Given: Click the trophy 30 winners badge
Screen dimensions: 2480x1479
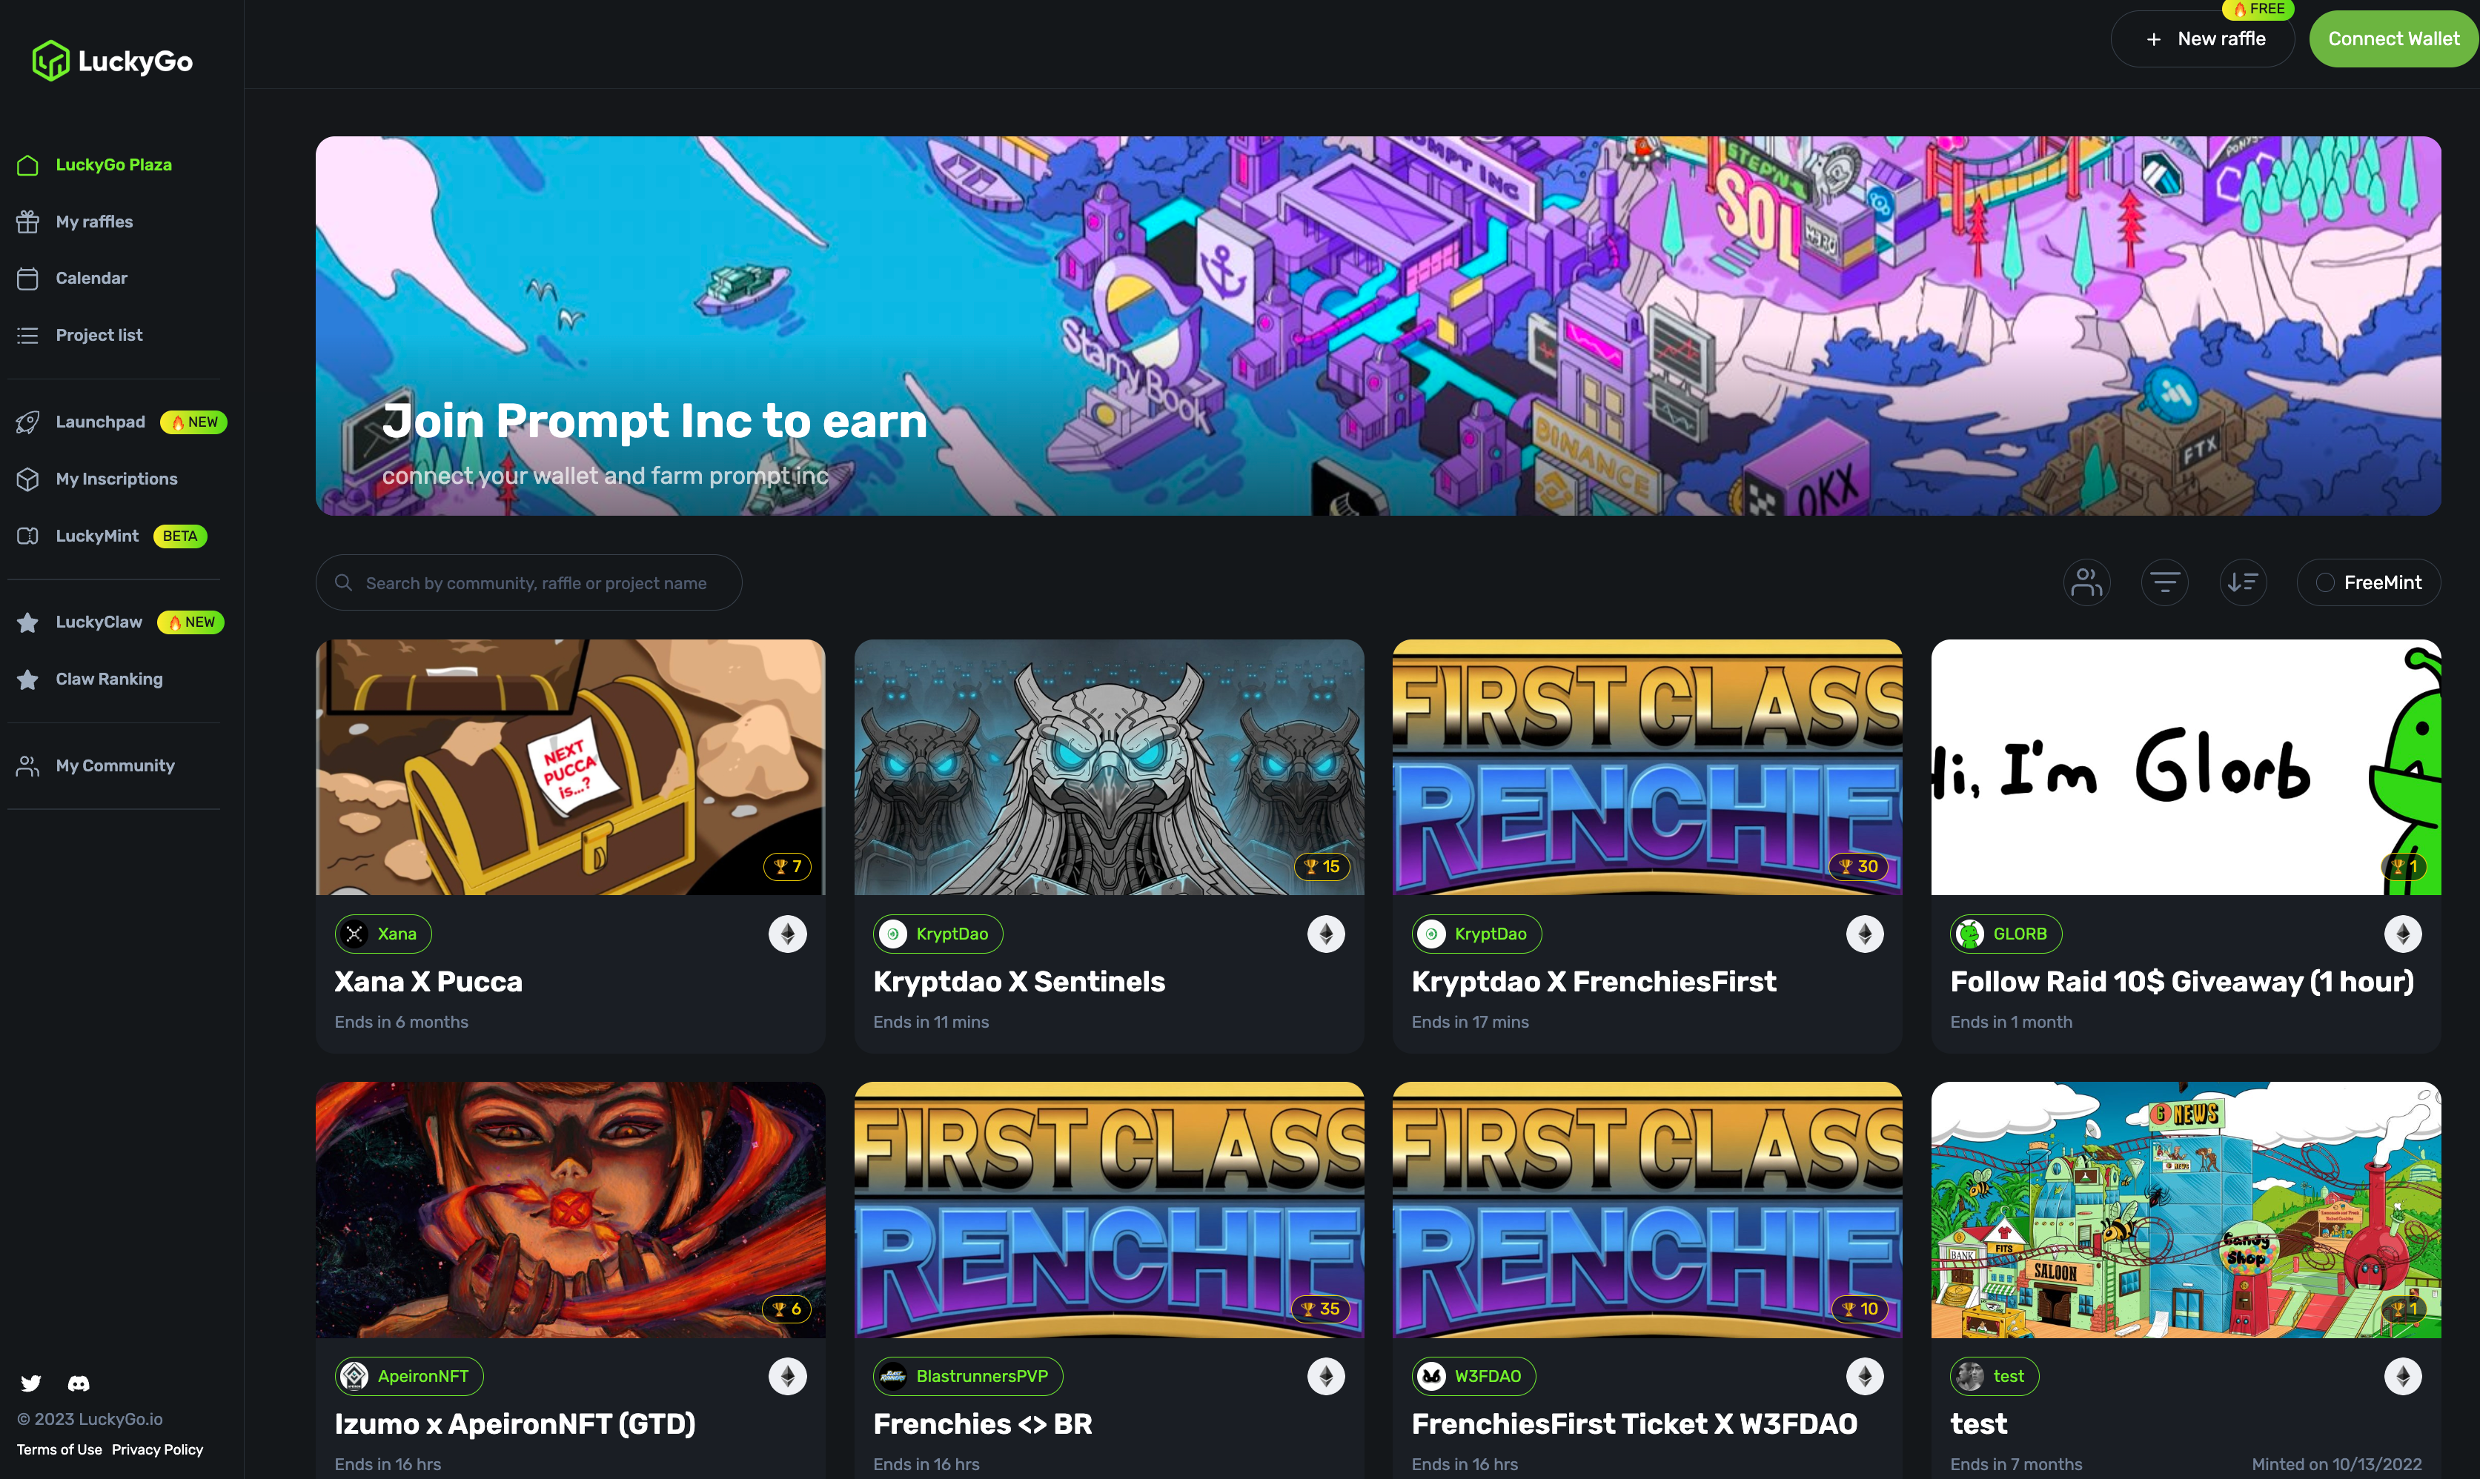Looking at the screenshot, I should [x=1859, y=866].
